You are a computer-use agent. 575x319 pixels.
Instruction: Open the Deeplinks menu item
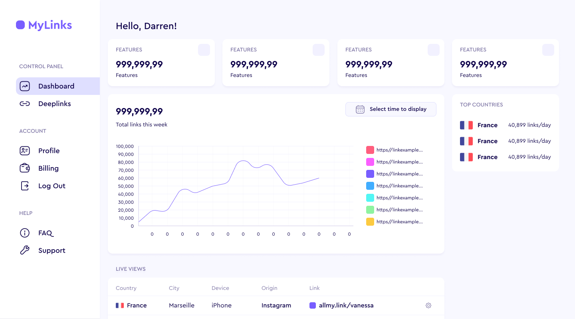point(54,104)
